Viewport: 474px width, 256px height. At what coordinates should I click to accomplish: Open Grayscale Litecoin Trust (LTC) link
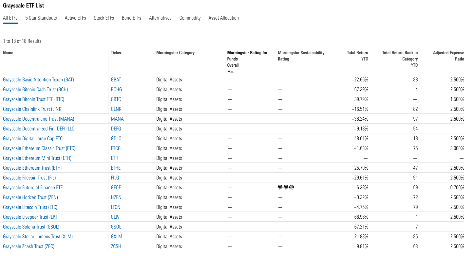(30, 207)
